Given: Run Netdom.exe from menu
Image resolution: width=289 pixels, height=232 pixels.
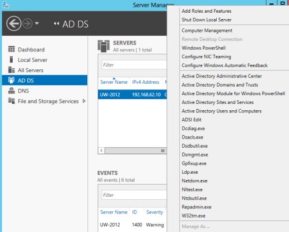Looking at the screenshot, I should click(194, 181).
